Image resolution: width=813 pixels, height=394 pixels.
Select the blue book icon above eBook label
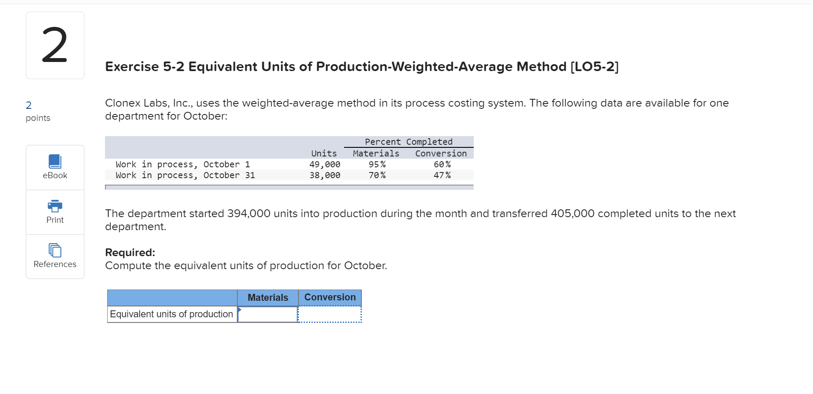(x=55, y=161)
